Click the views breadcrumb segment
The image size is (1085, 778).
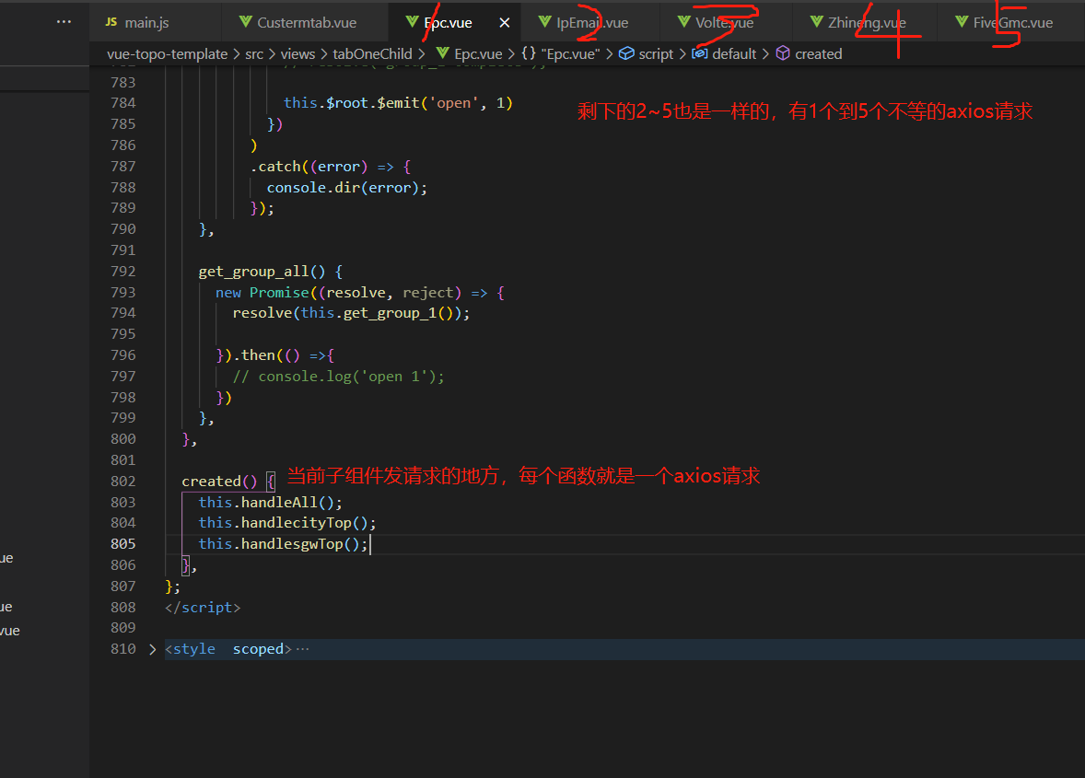pyautogui.click(x=297, y=54)
